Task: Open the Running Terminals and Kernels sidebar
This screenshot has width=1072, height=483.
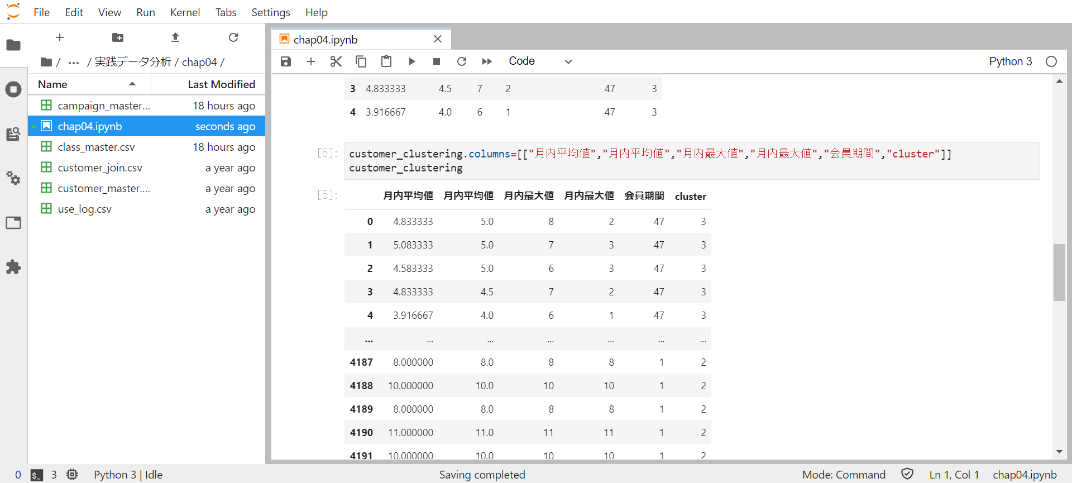Action: click(13, 89)
